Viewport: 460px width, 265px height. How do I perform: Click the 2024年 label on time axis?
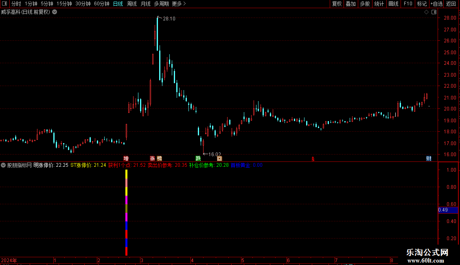[9, 261]
